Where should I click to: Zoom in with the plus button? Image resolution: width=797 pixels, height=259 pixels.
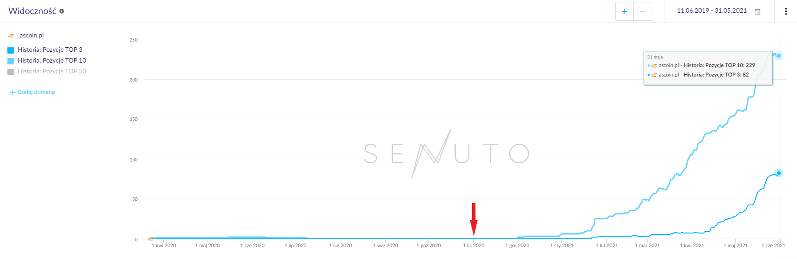tap(624, 11)
